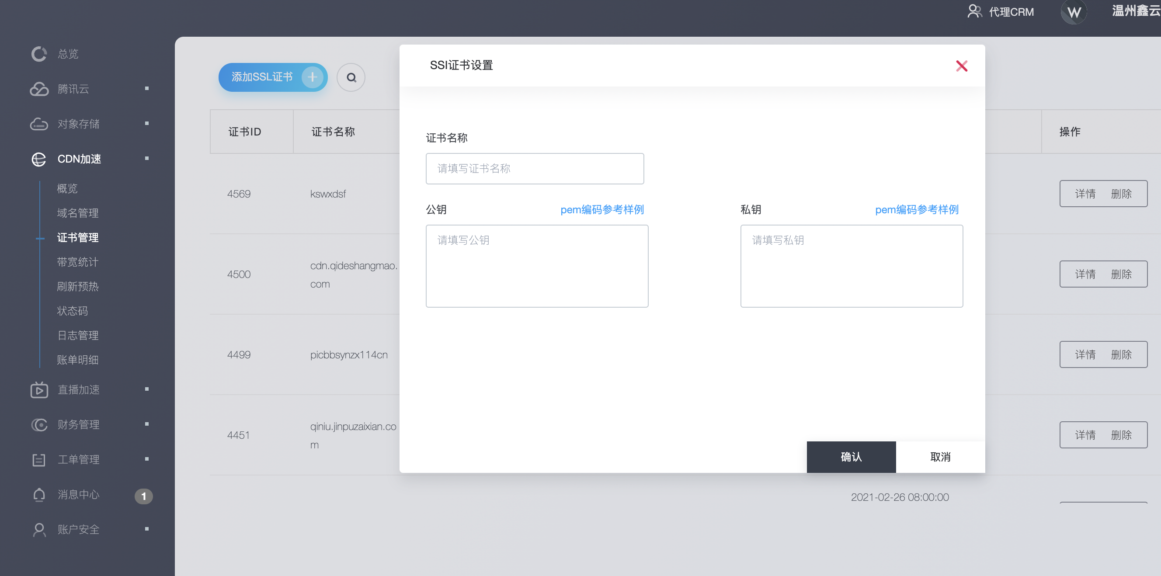Click 删除 for certificate 4500
Screen dimensions: 1161x576
[1121, 274]
